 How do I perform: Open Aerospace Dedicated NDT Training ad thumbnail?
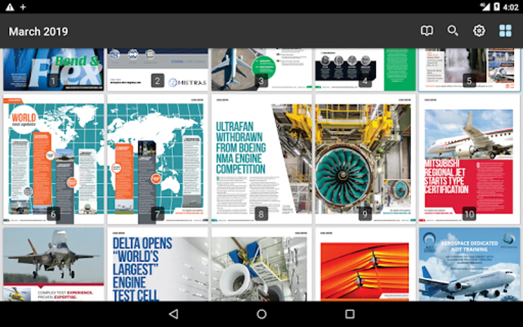(x=469, y=265)
